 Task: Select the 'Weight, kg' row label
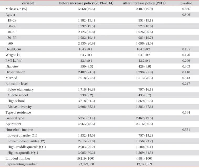pos(13,55)
